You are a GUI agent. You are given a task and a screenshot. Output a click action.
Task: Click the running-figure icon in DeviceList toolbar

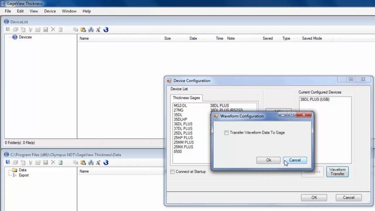[98, 29]
